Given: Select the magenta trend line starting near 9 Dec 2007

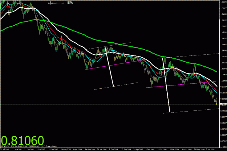Looking at the screenshot, I should pos(181,85).
